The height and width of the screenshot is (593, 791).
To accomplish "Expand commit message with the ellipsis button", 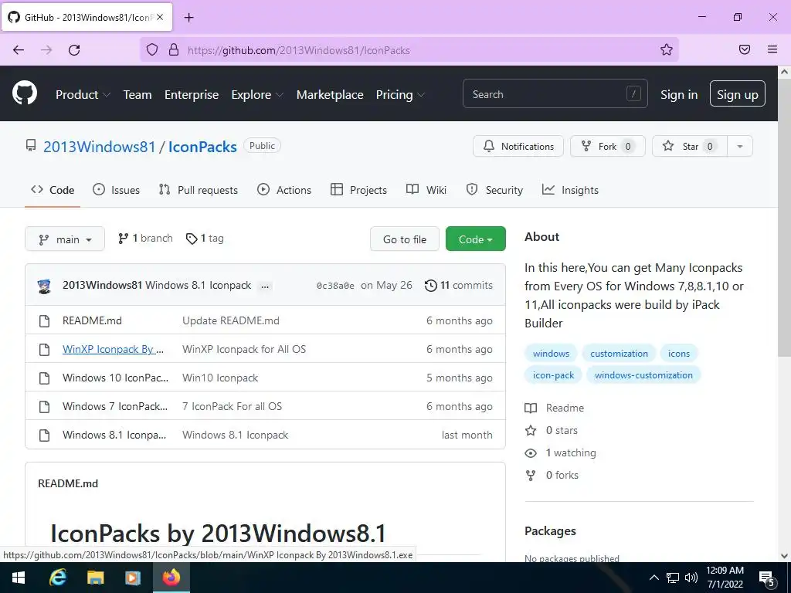I will point(265,286).
